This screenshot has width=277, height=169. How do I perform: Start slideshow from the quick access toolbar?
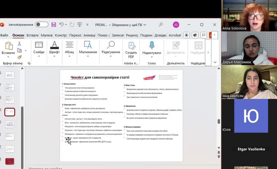click(x=80, y=25)
